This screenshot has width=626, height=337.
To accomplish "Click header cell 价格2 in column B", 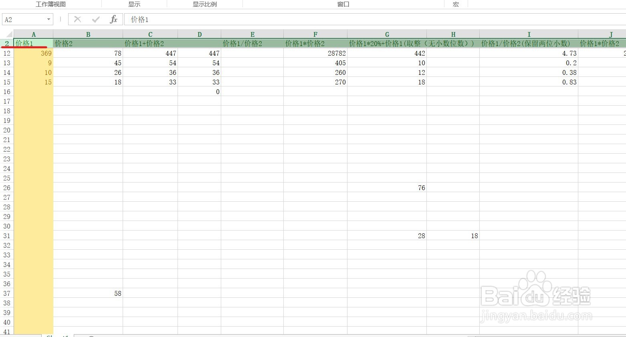I will pos(88,43).
